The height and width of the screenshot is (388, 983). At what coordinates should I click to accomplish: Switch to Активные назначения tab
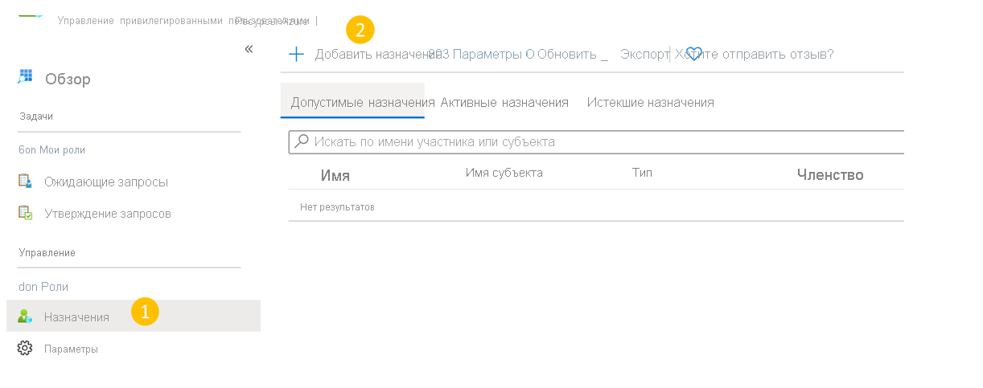point(504,102)
